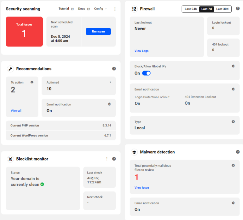Screen dimensions: 243x220
Task: Click the gear icon in Firewall Email notification
Action: point(233,89)
